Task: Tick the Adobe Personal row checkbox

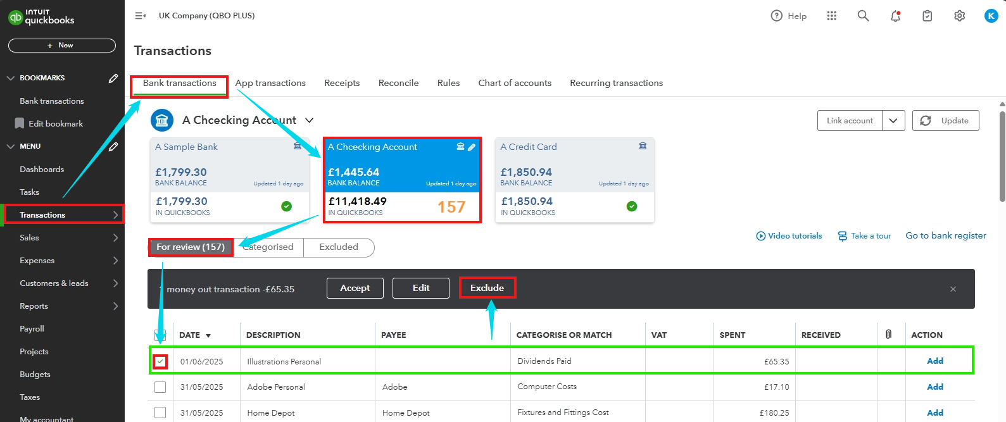Action: pyautogui.click(x=160, y=387)
